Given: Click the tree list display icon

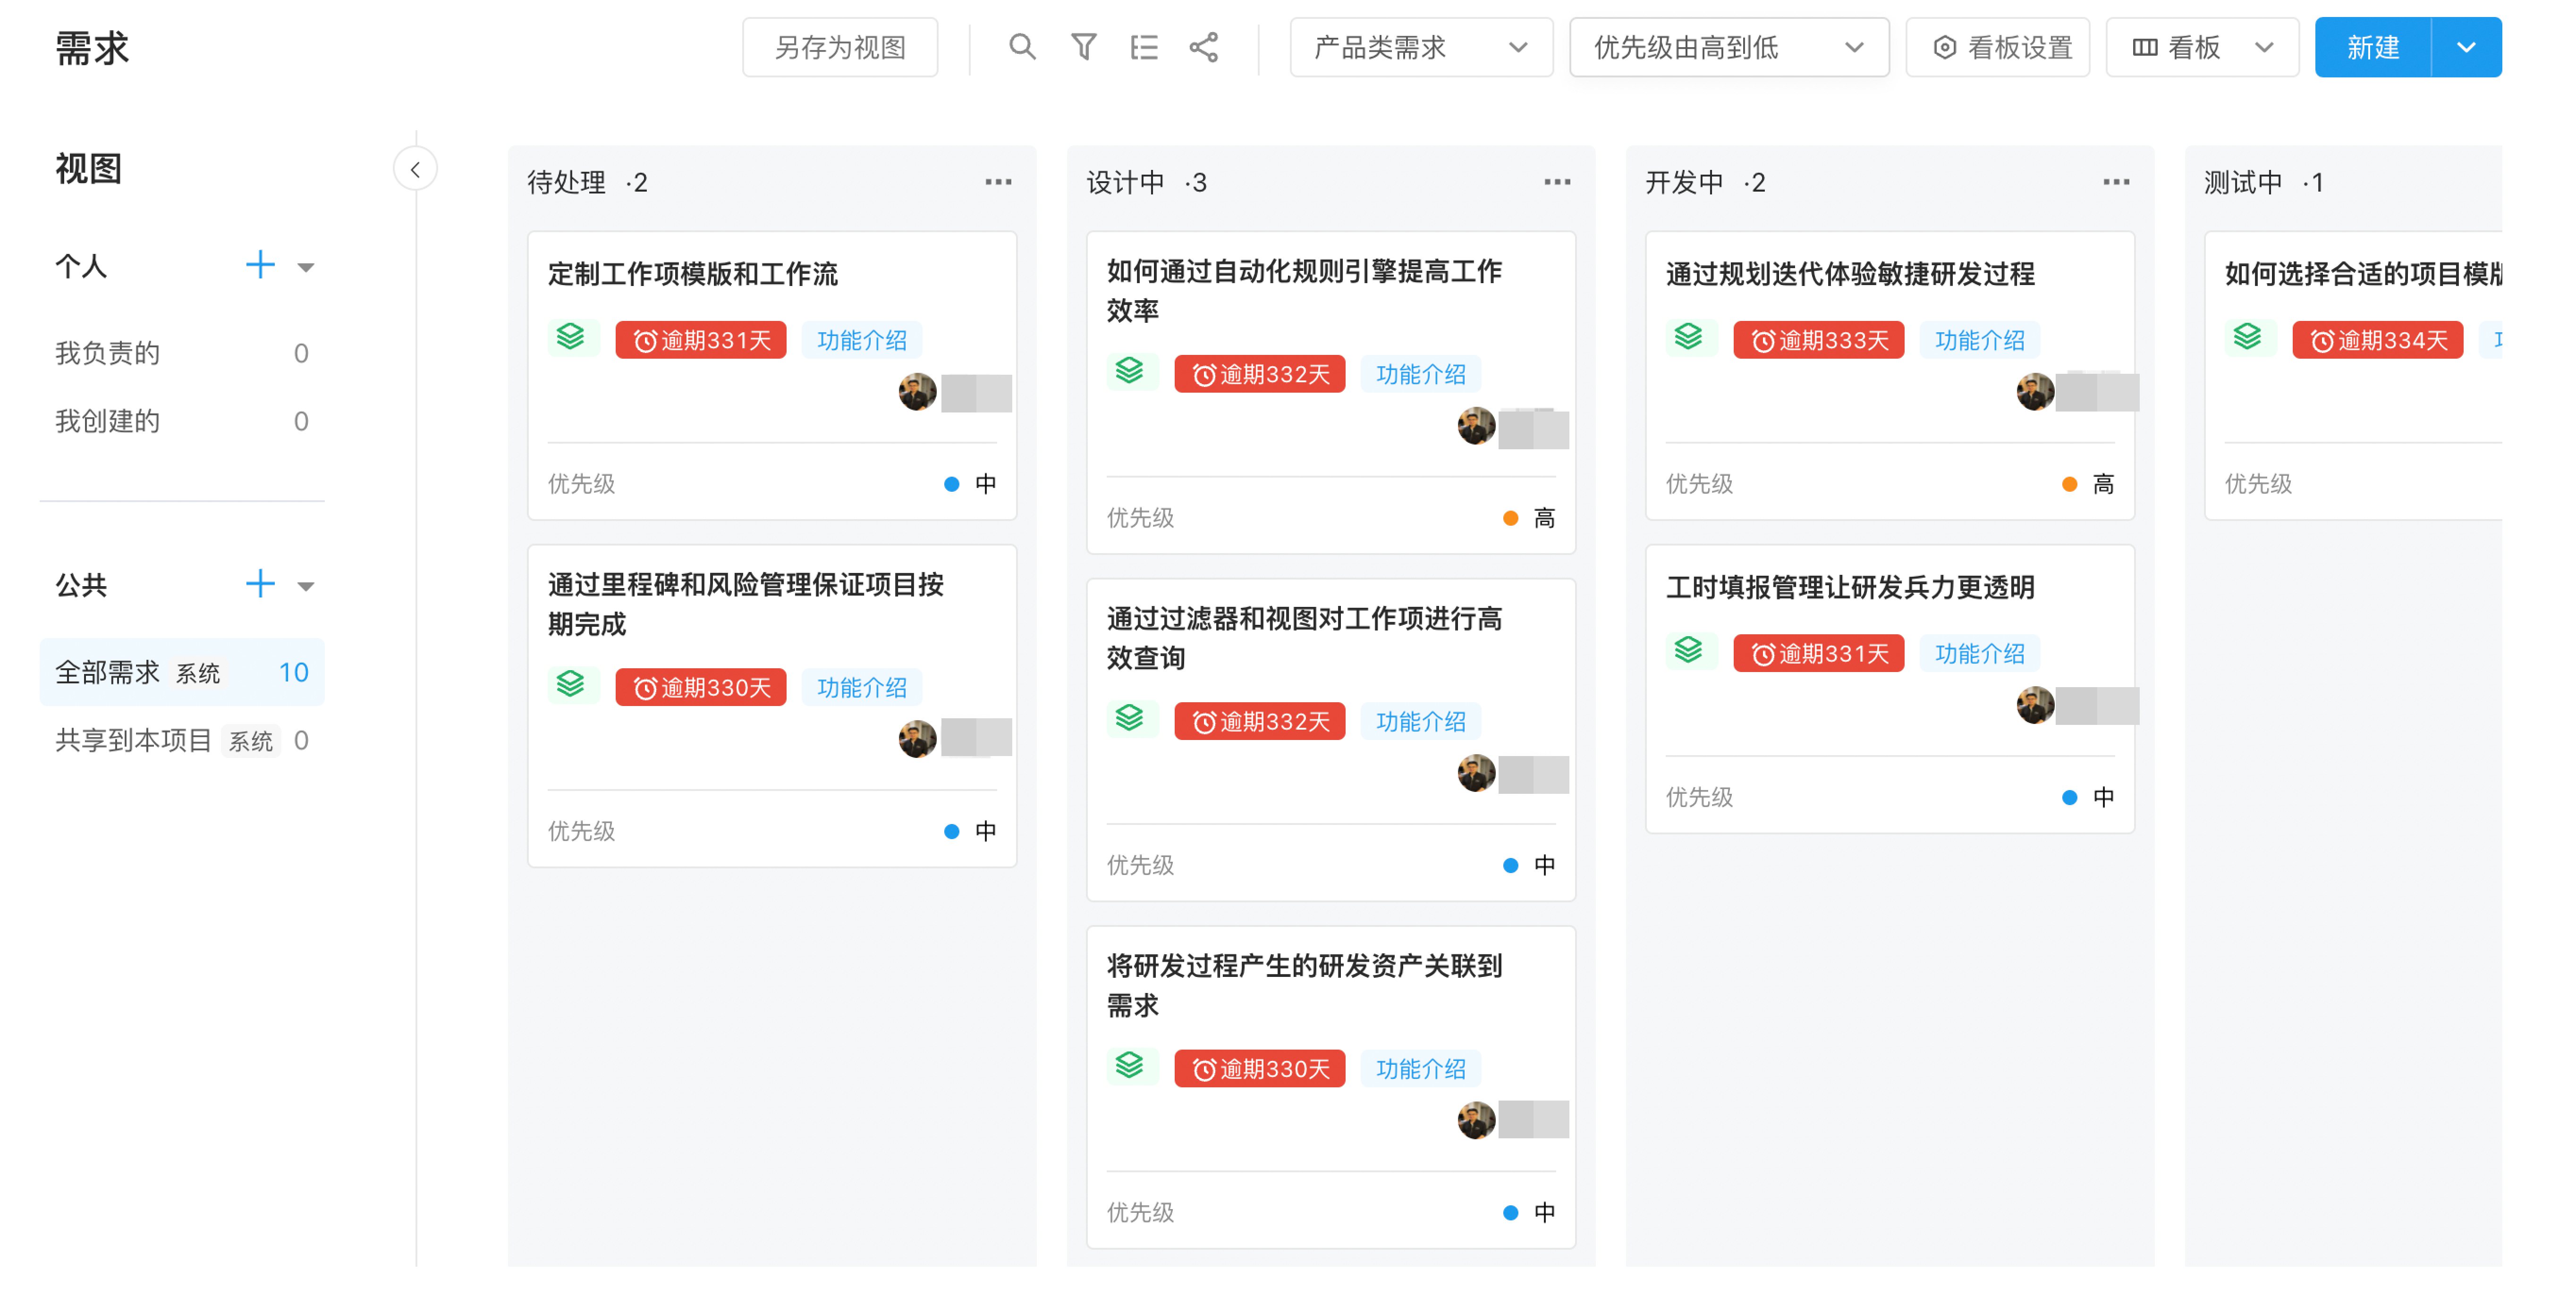Looking at the screenshot, I should pyautogui.click(x=1143, y=47).
